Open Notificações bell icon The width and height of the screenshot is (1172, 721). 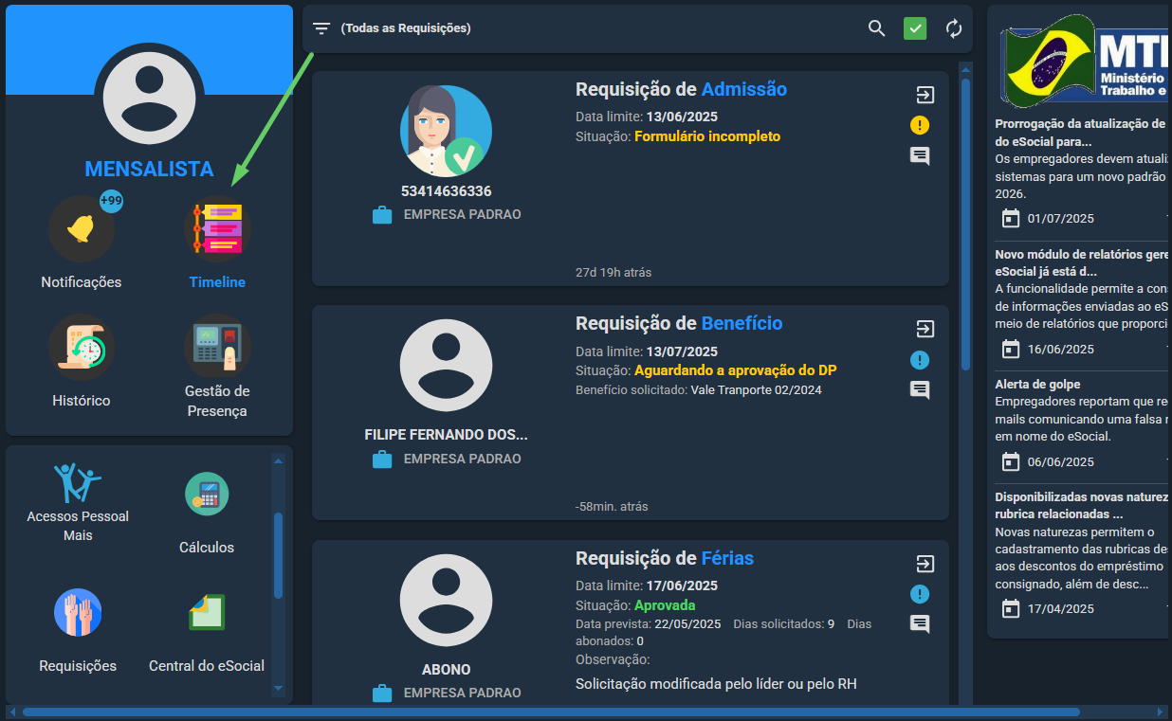(82, 228)
